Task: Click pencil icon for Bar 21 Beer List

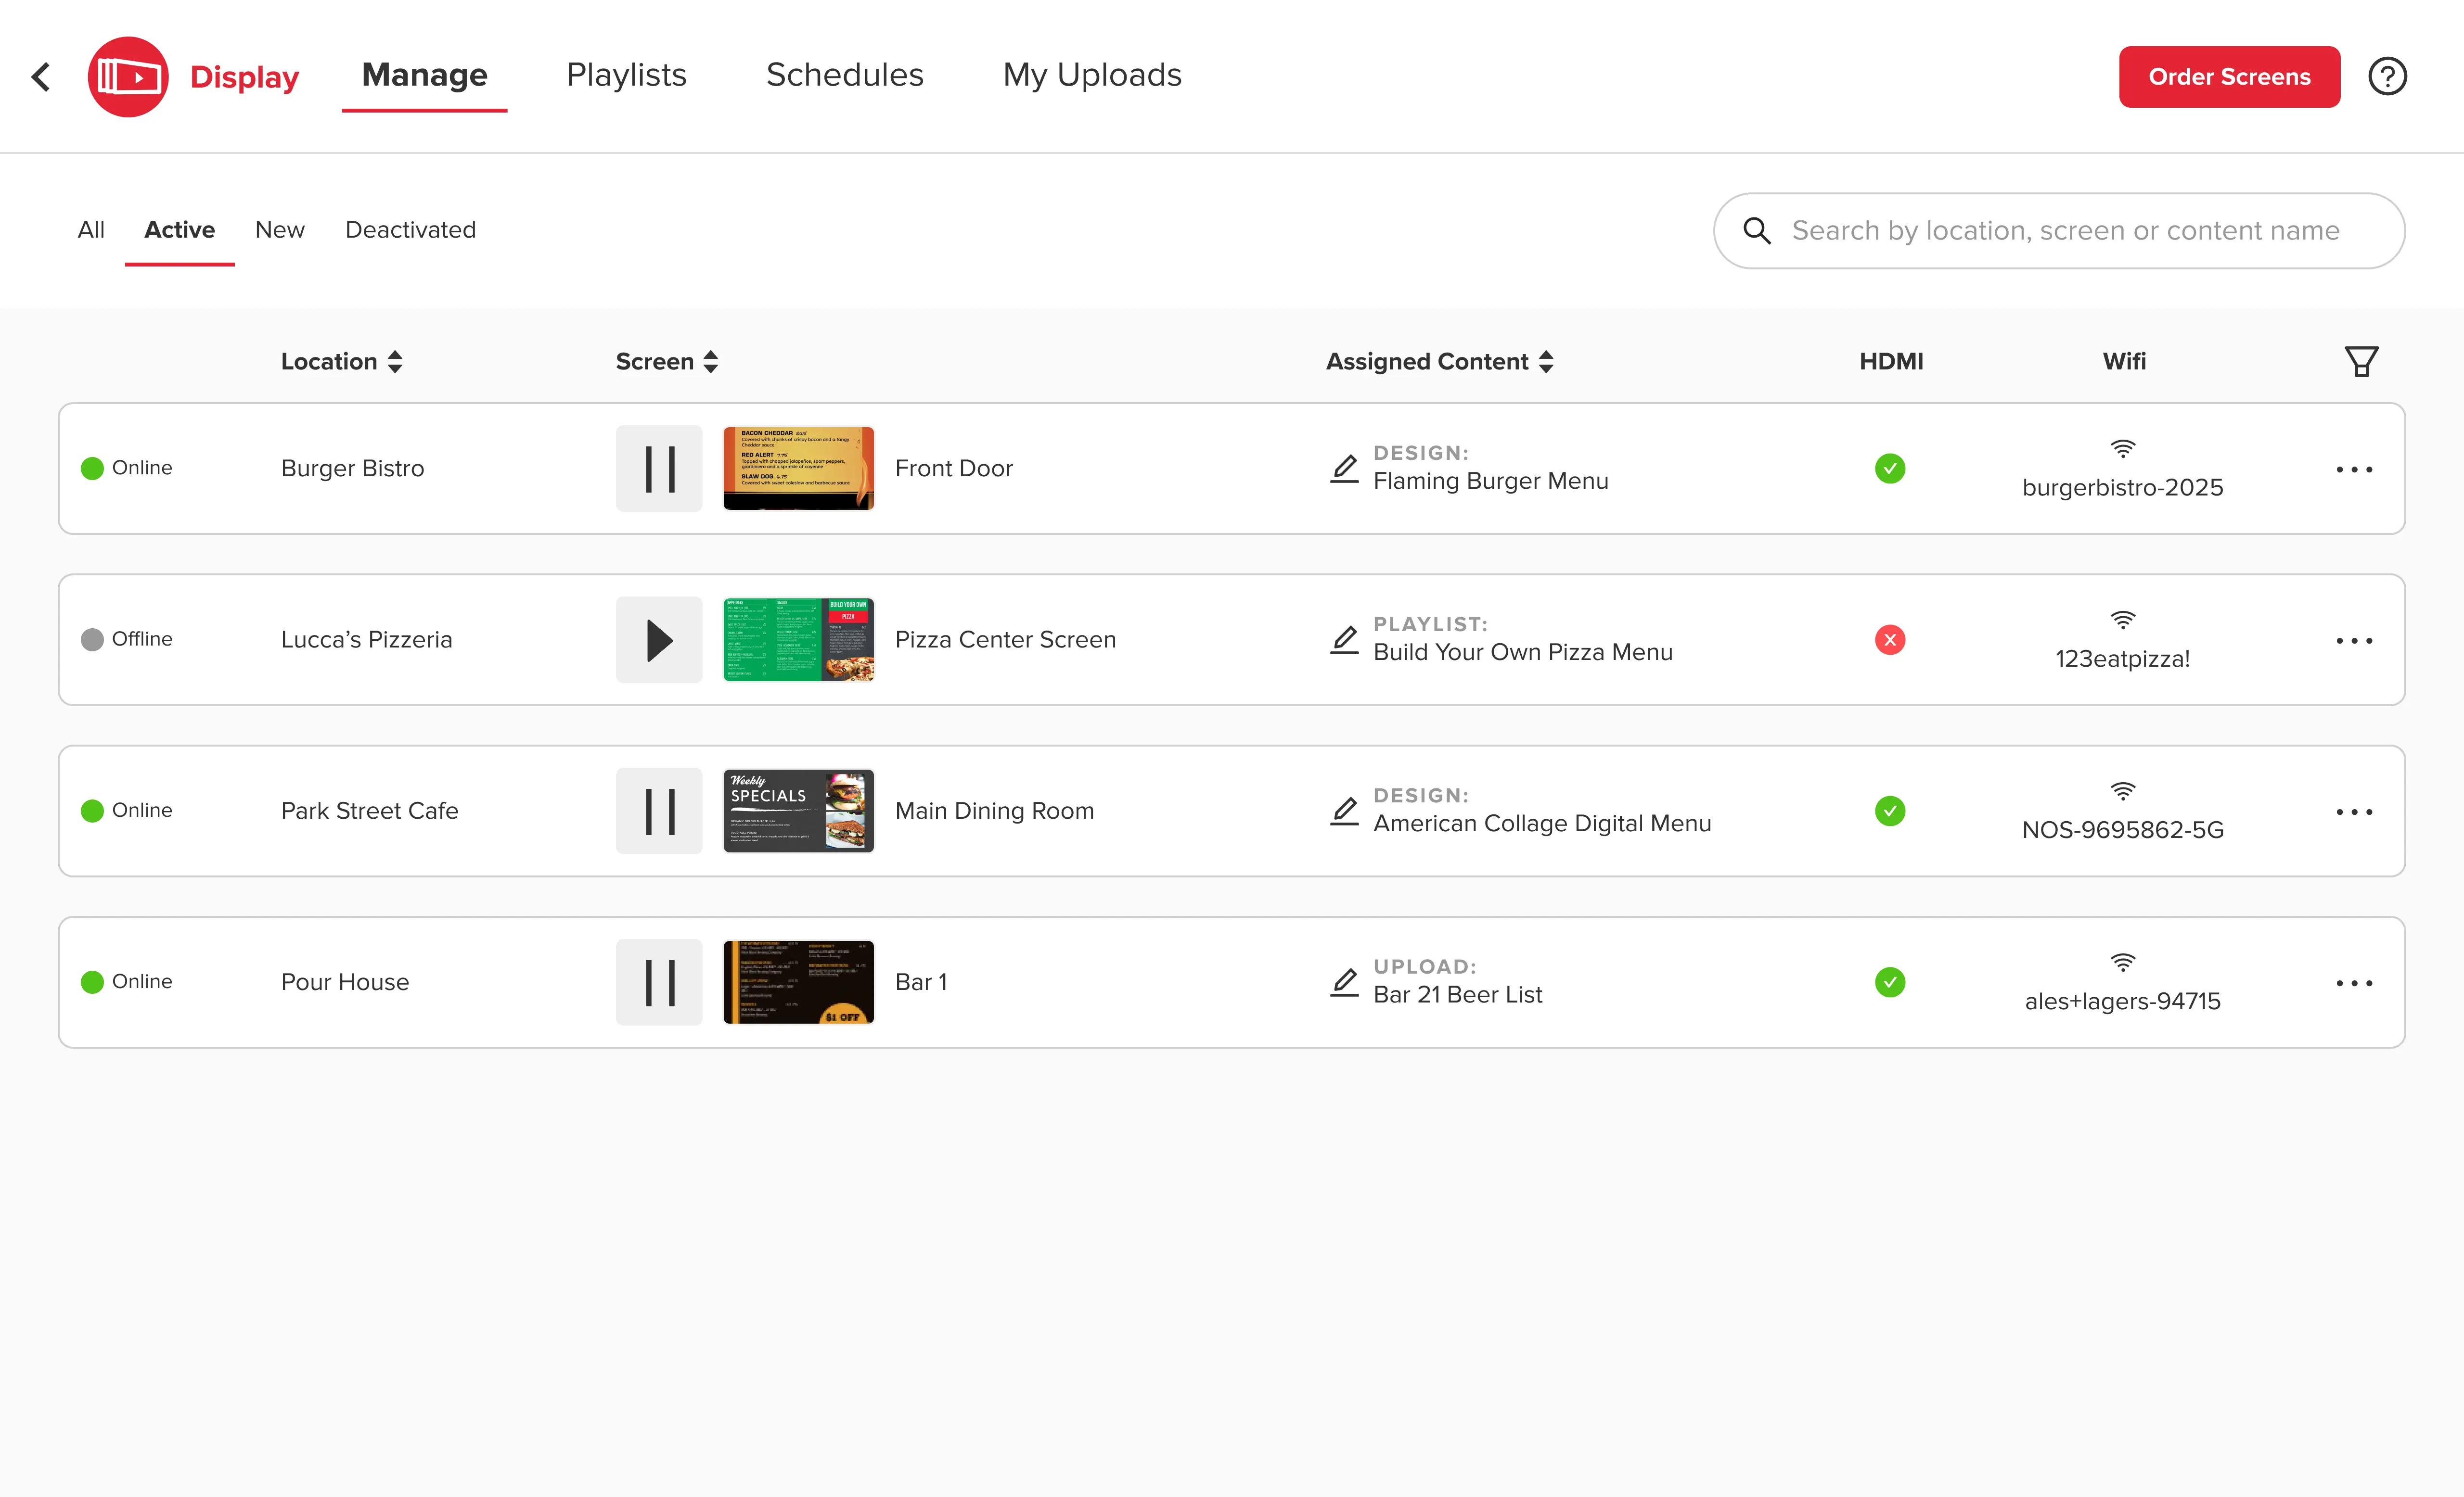Action: click(x=1344, y=982)
